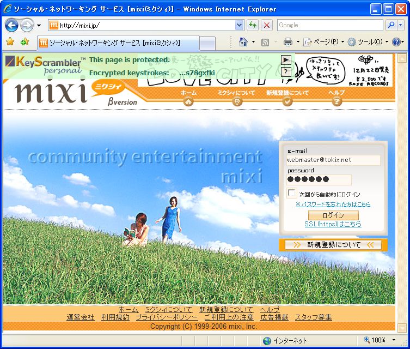Refresh the page with the green arrows icon
Screen dimensions: 410x349
(252, 26)
